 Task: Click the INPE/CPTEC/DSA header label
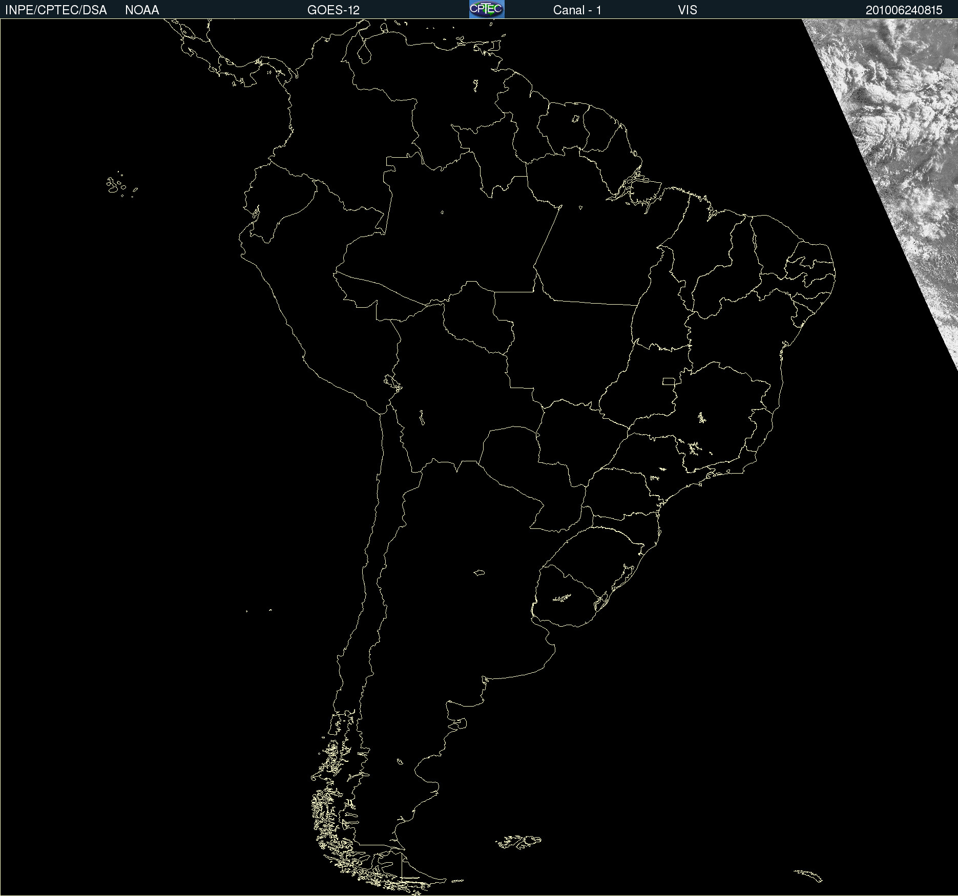pos(56,10)
